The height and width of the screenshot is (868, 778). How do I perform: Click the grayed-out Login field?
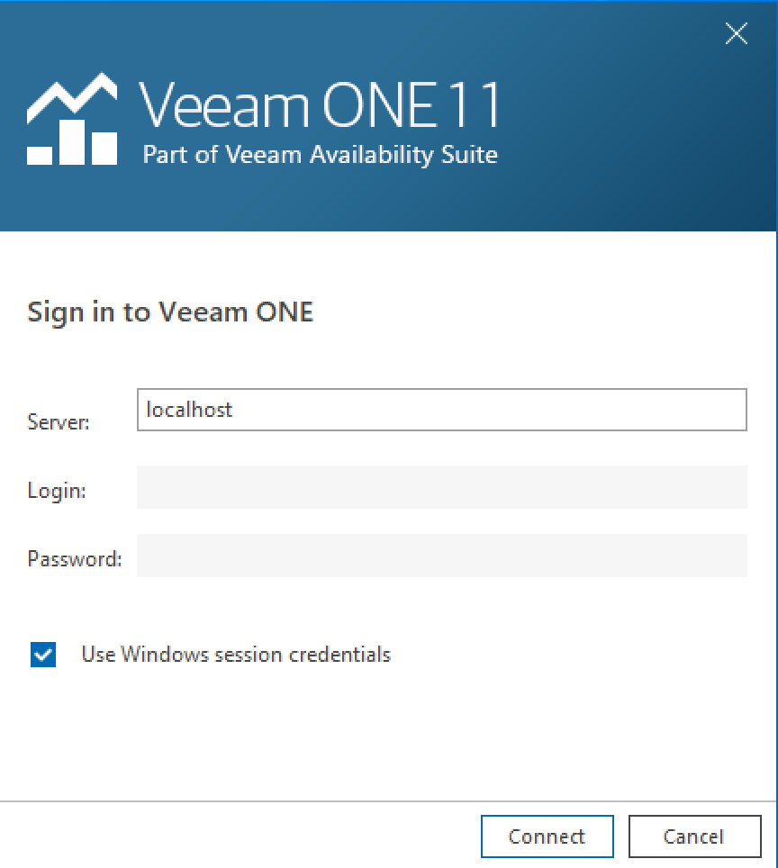[441, 487]
